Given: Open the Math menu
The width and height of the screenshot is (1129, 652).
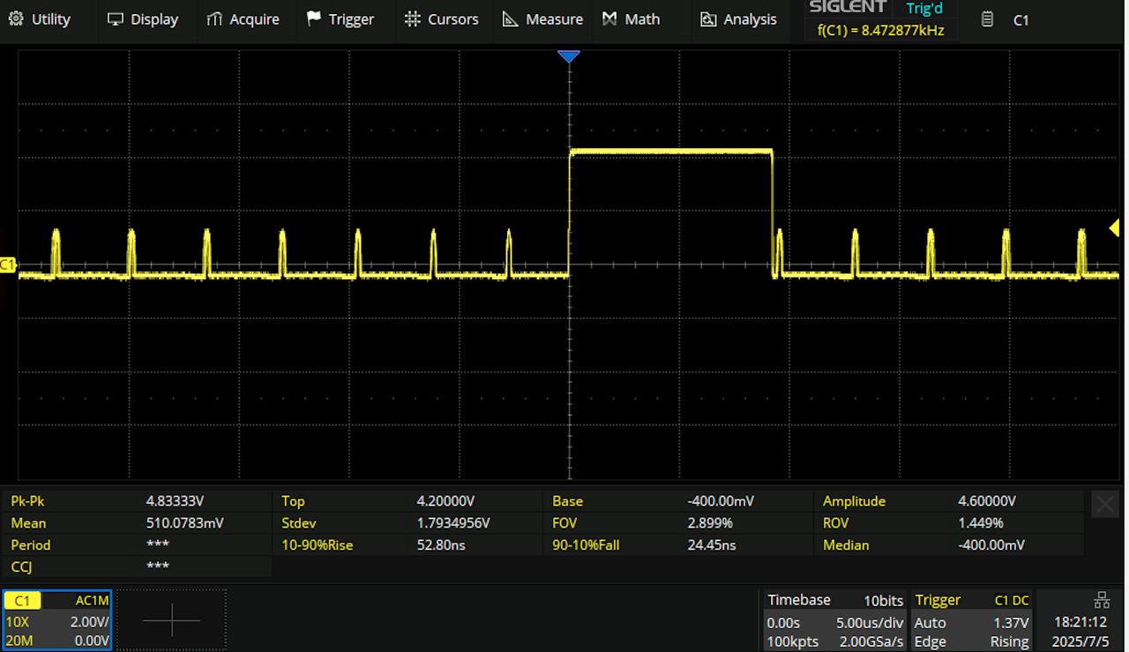Looking at the screenshot, I should [631, 19].
